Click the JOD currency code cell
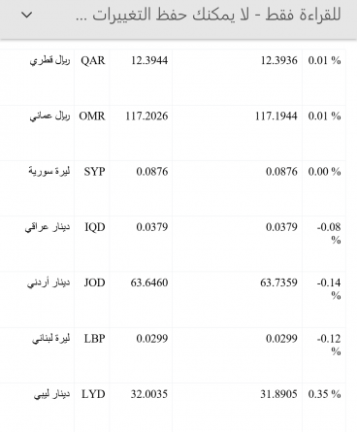The width and height of the screenshot is (357, 432). [92, 300]
